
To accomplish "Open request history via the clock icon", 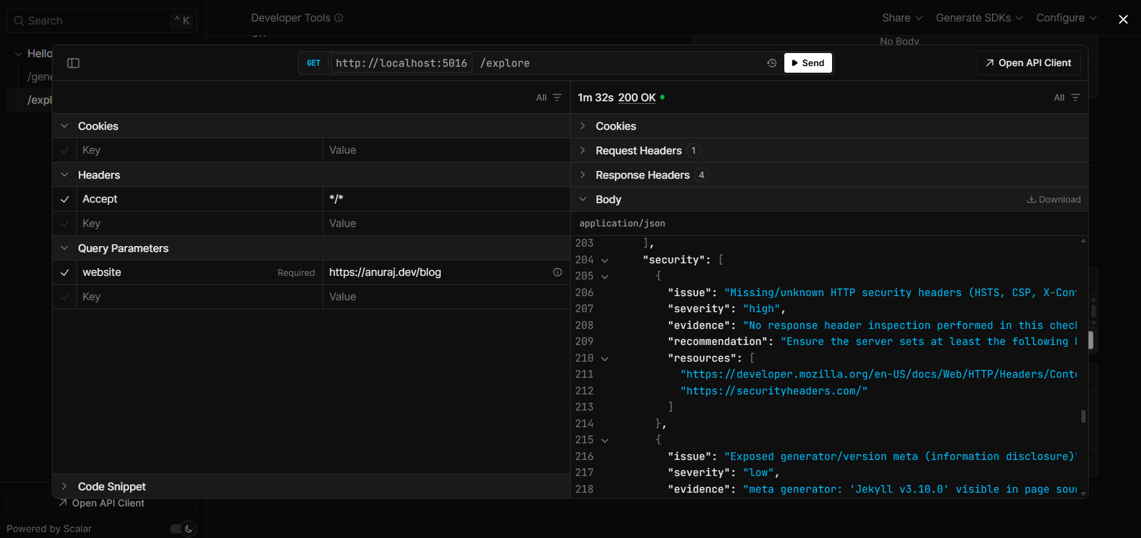I will (772, 63).
